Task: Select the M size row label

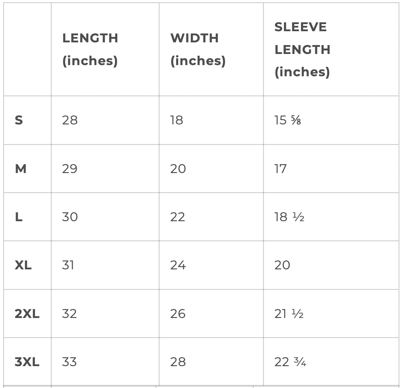Action: tap(21, 169)
